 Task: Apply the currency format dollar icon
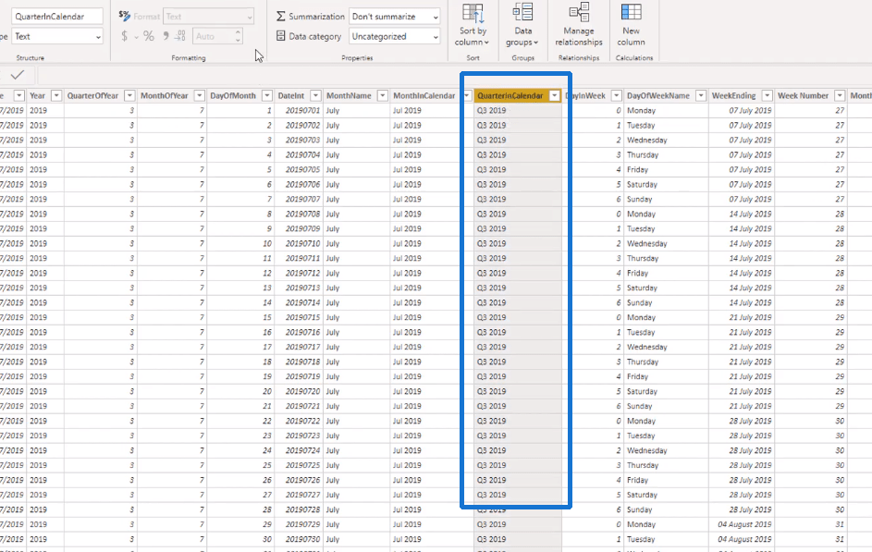(x=124, y=36)
